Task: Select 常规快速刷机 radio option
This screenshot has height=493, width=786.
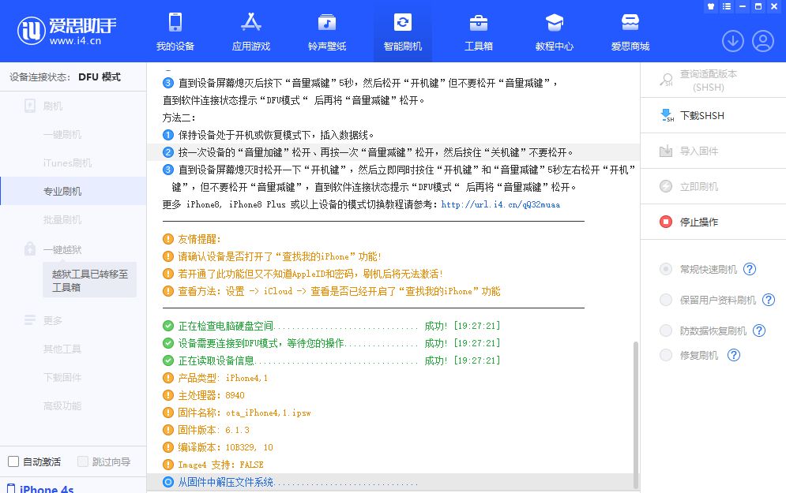Action: click(x=666, y=269)
